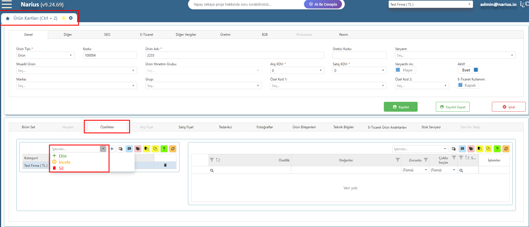Open the Teknik Bilgiler tab
Viewport: 529px width, 227px height.
[344, 127]
